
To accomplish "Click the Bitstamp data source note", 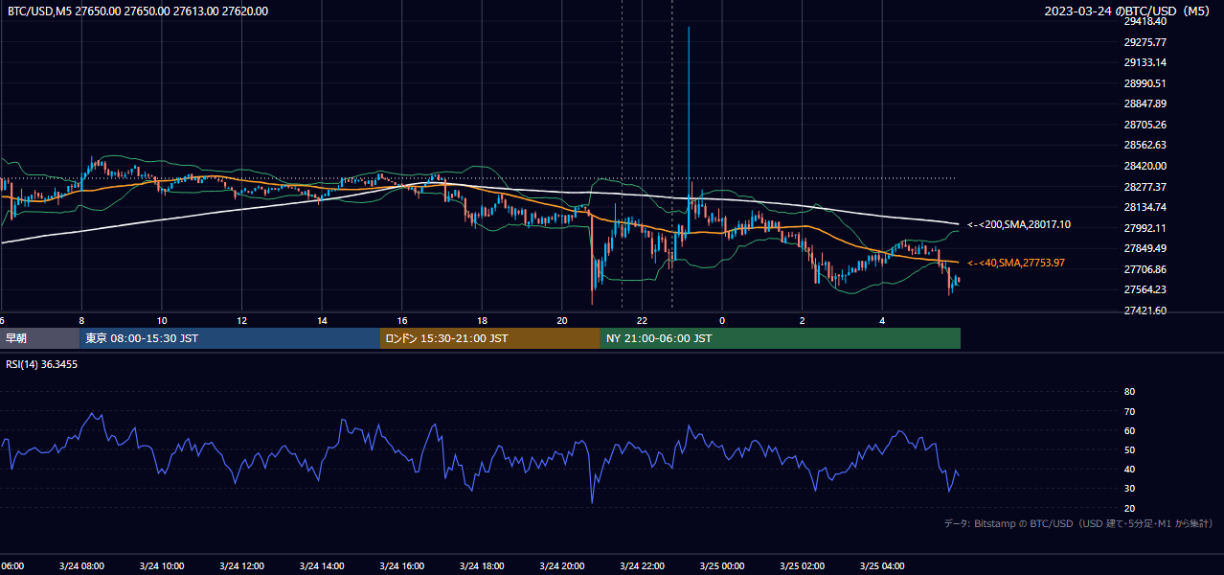I will [1078, 524].
